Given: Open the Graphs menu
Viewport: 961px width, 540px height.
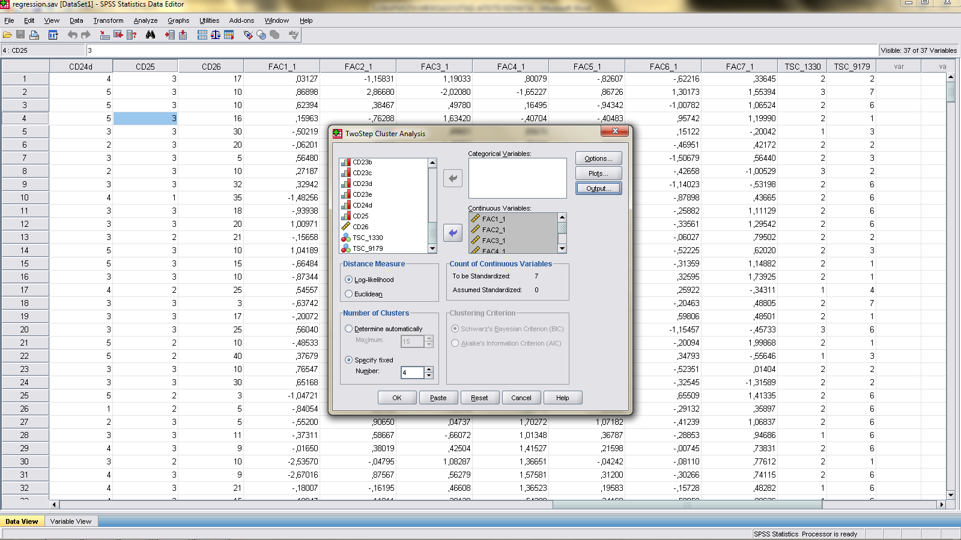Looking at the screenshot, I should click(178, 20).
